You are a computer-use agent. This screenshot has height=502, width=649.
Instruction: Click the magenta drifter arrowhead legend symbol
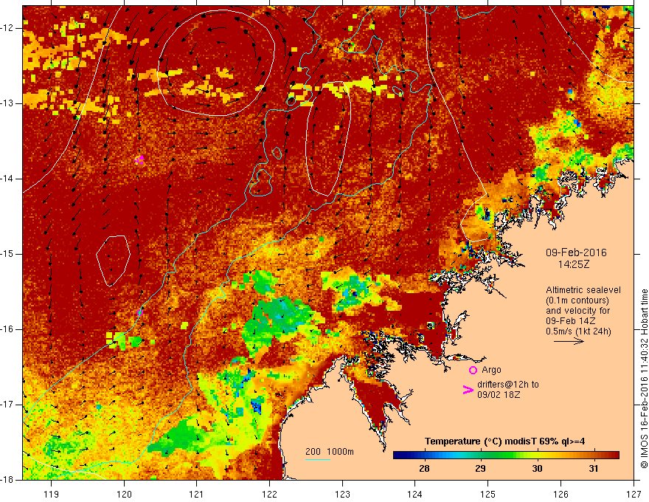click(468, 390)
